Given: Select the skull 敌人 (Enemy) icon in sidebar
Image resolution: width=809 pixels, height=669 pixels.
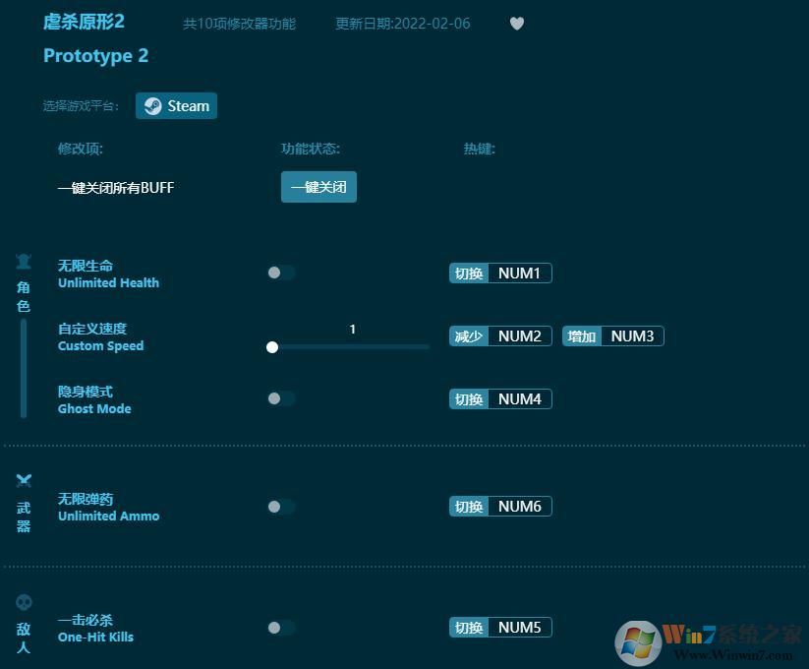Looking at the screenshot, I should click(24, 602).
